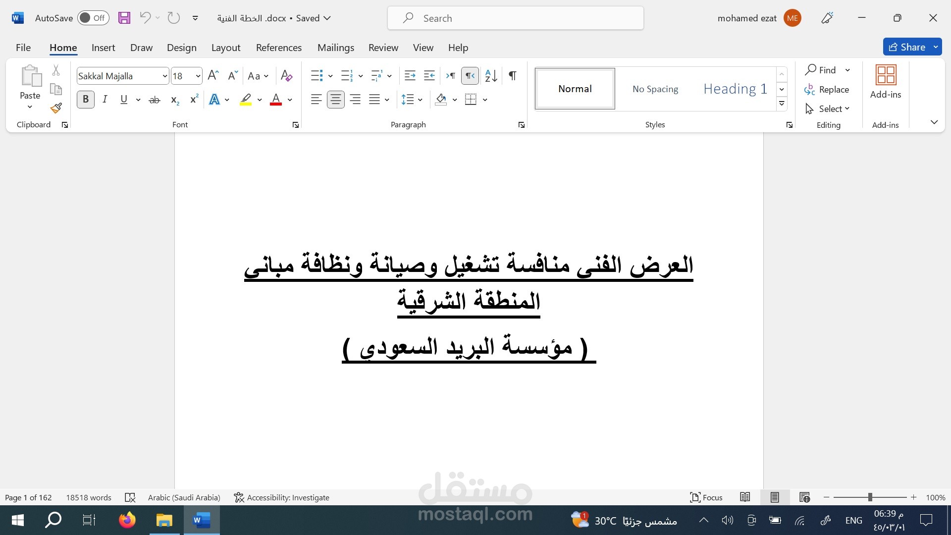The image size is (951, 535).
Task: Click the Strikethrough formatting icon
Action: coord(155,100)
